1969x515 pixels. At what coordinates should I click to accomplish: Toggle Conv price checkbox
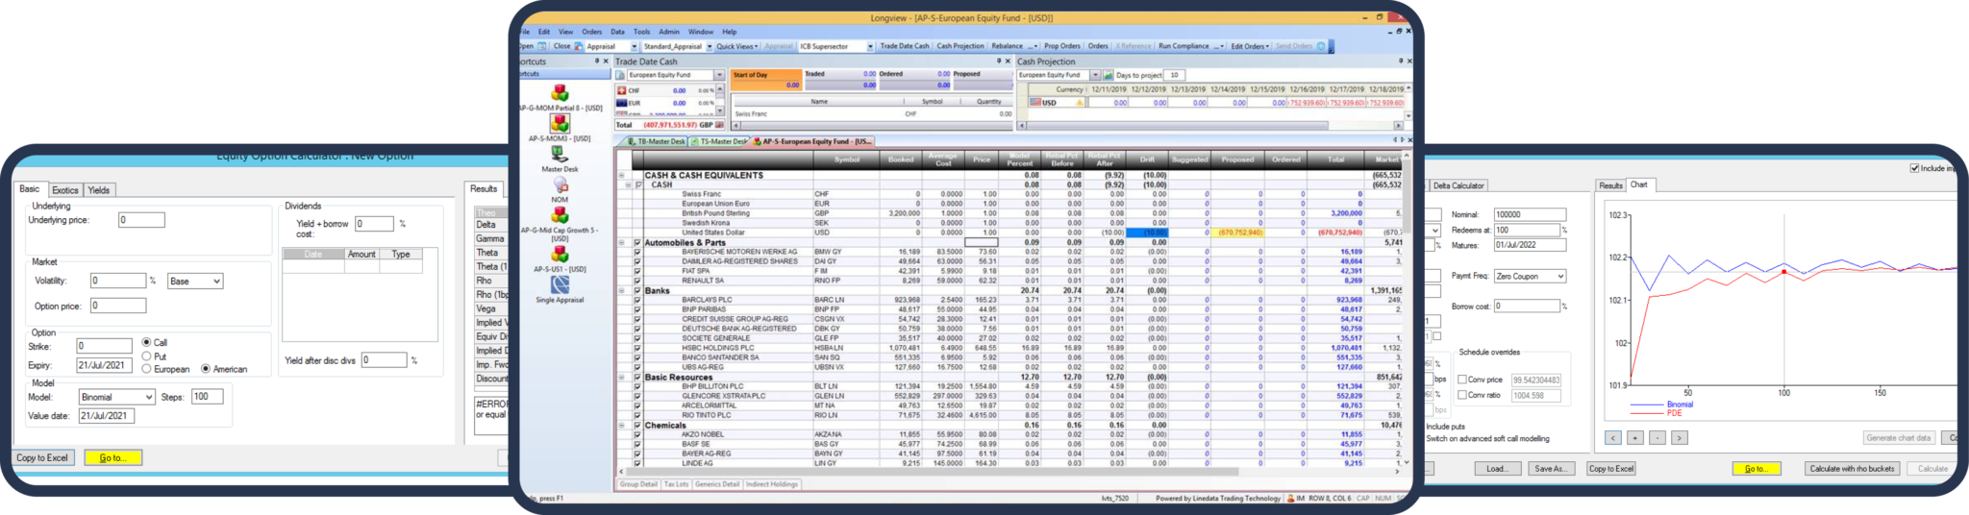[x=1462, y=380]
